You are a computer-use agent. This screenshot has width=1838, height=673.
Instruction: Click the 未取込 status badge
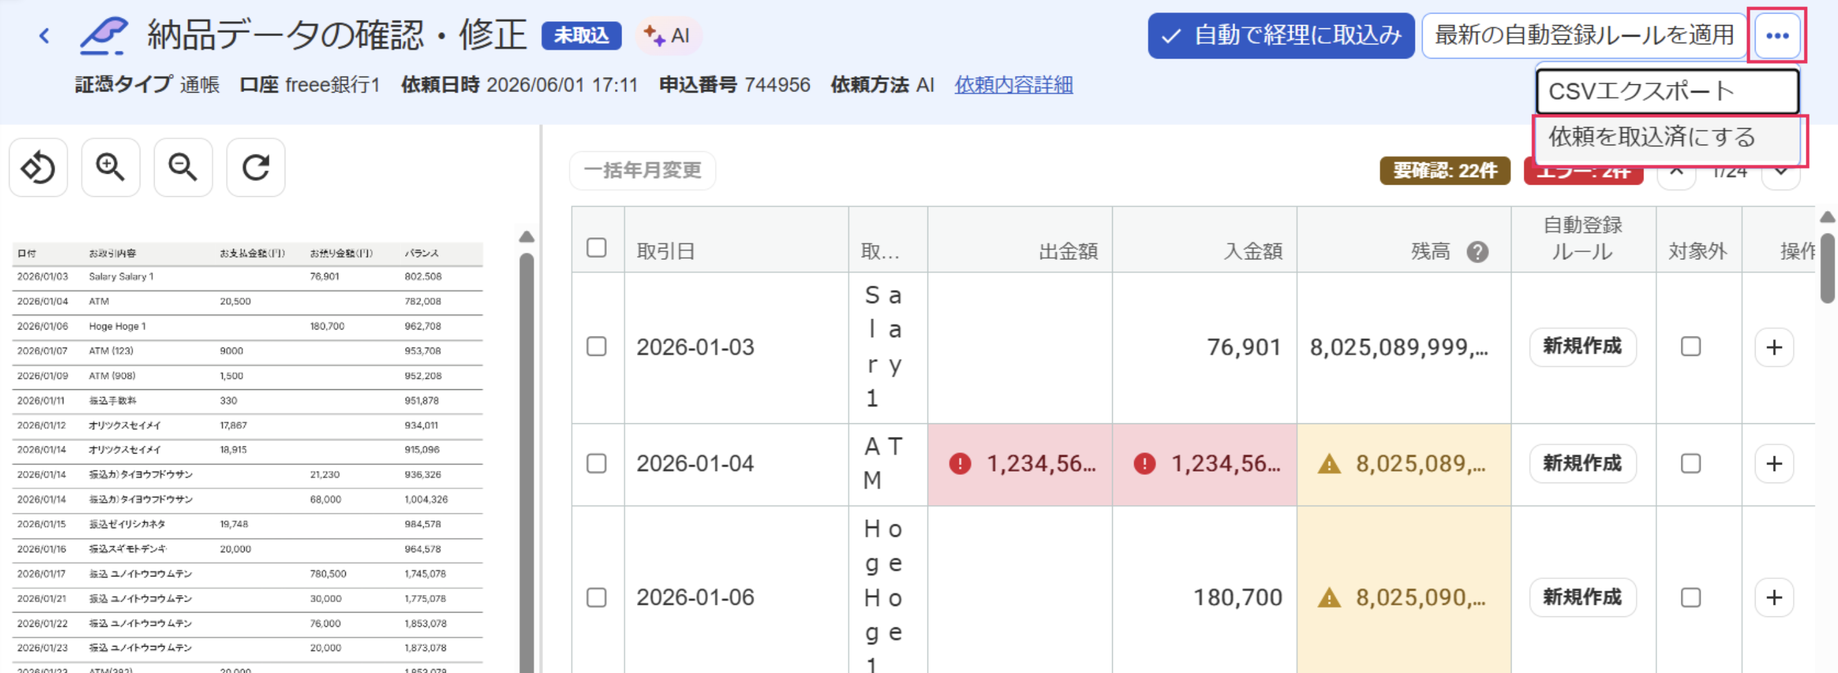click(x=582, y=35)
